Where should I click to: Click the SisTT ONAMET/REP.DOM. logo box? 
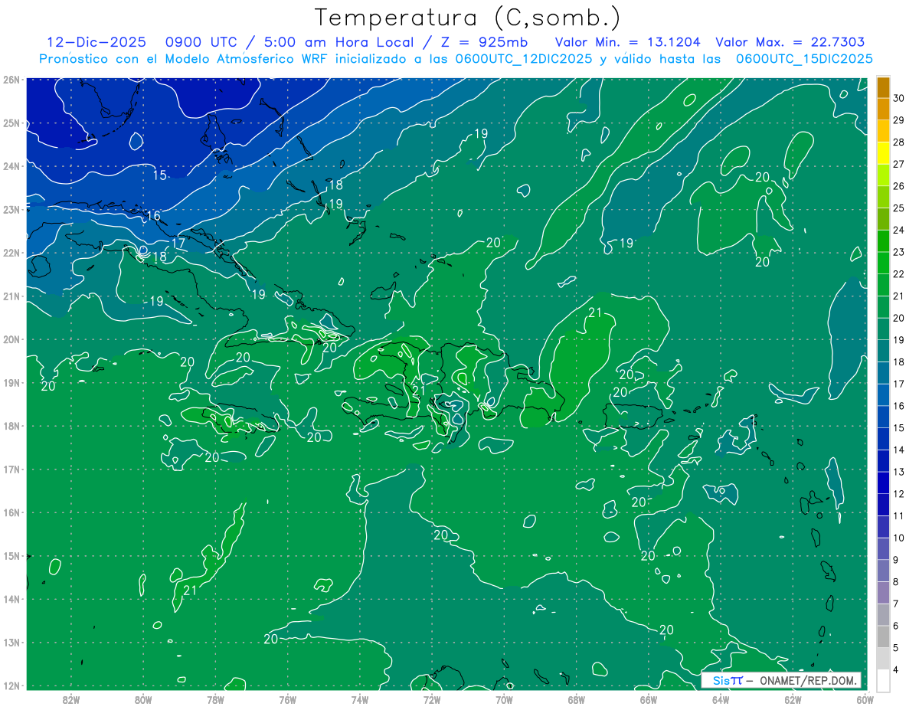point(781,680)
